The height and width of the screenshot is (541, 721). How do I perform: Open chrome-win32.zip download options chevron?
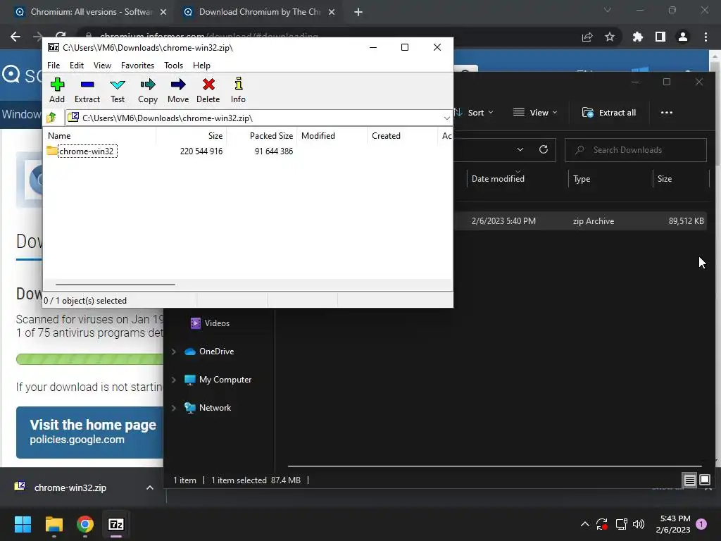click(149, 487)
